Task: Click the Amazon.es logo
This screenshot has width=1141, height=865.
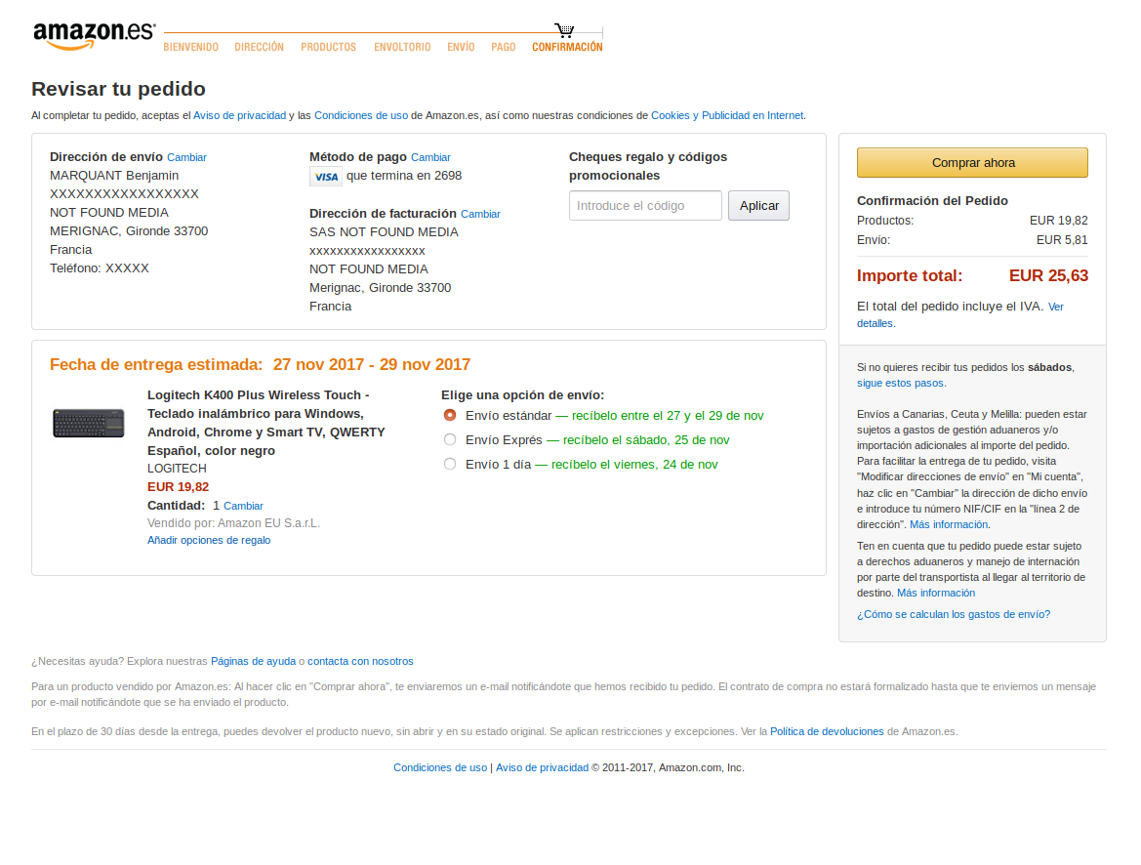Action: pyautogui.click(x=94, y=36)
